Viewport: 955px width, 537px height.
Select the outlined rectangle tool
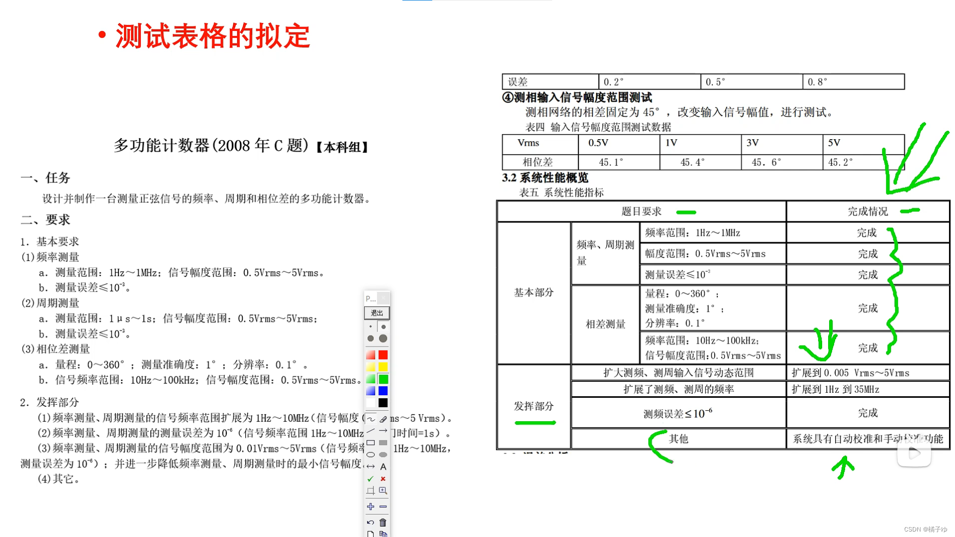point(371,443)
